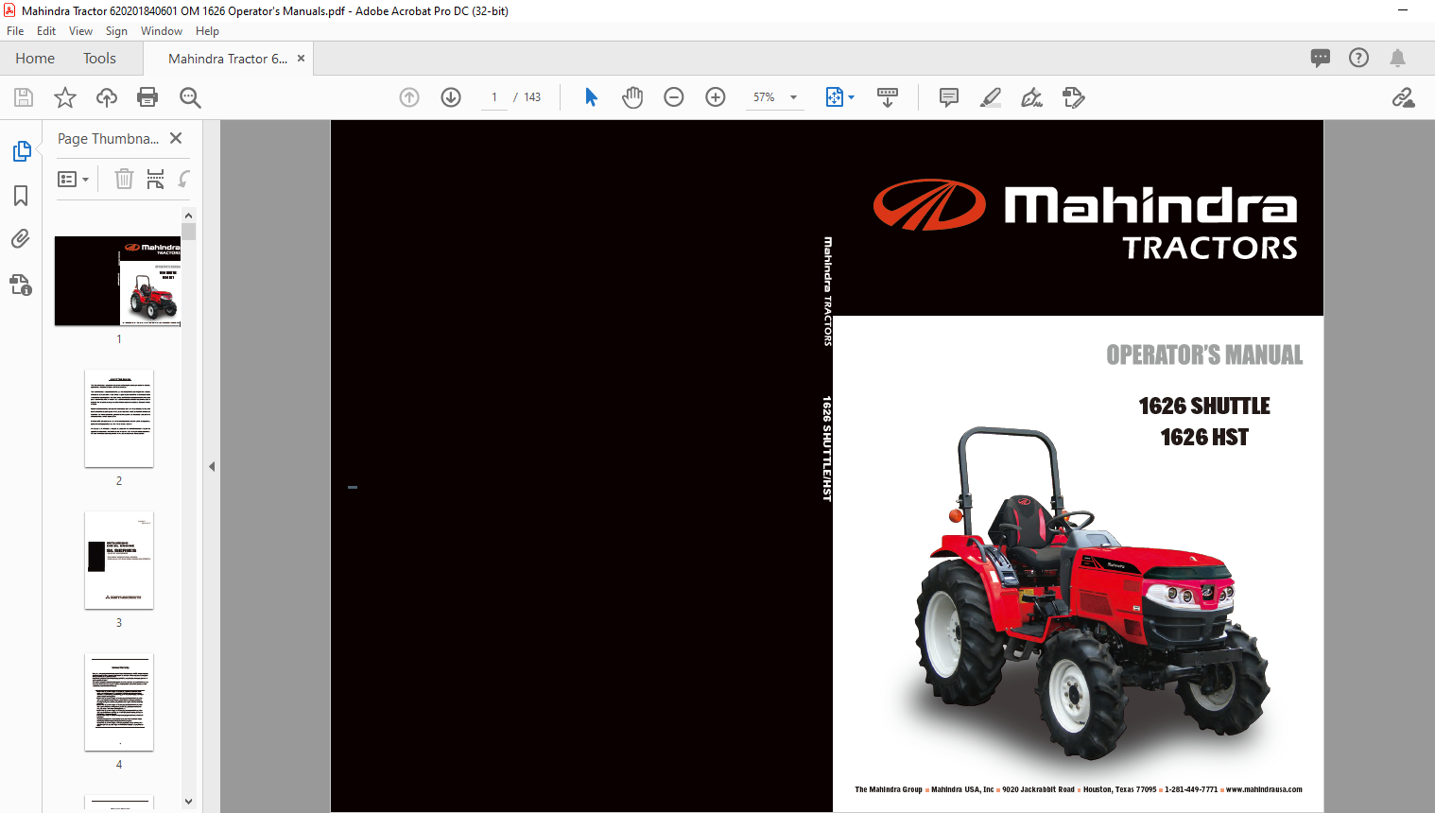Add a sticky note comment

pos(949,97)
